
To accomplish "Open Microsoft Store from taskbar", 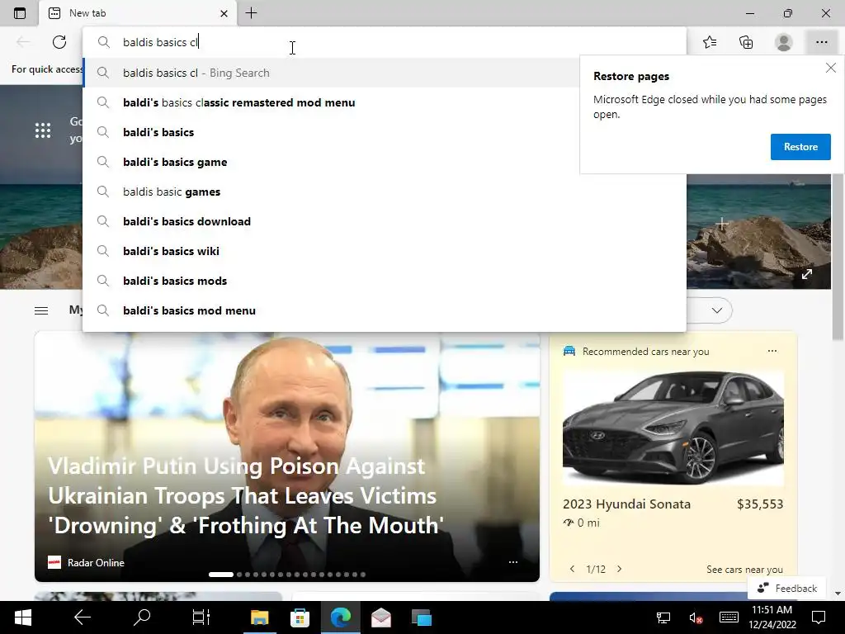I will tap(300, 617).
